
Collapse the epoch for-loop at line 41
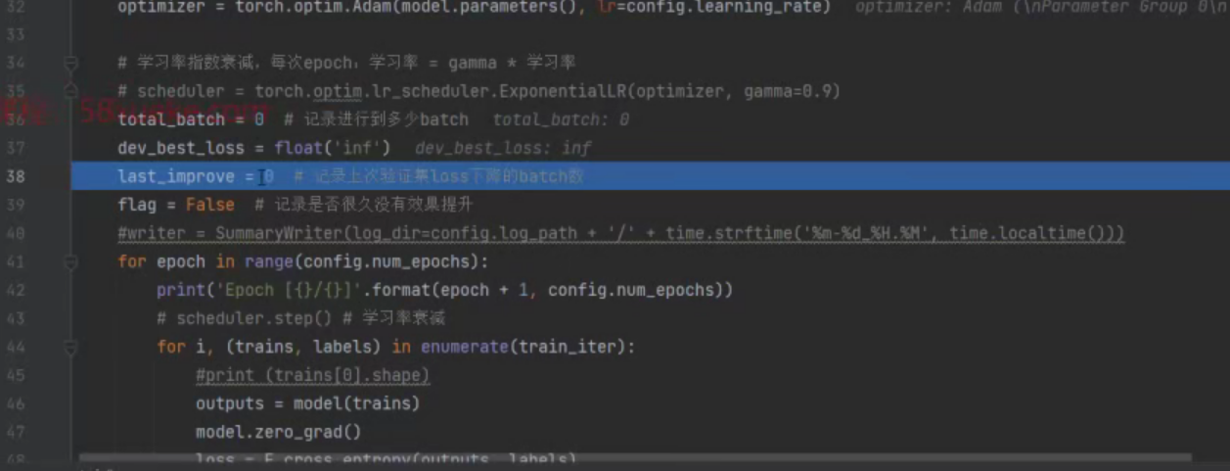click(x=70, y=262)
